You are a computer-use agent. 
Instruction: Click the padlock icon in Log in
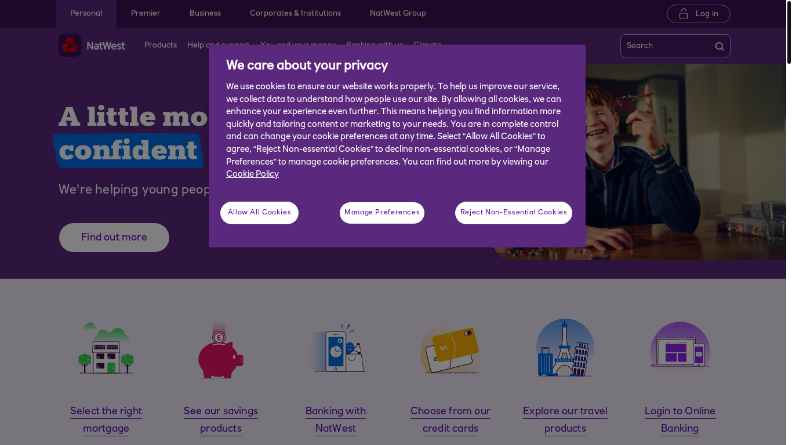point(684,14)
